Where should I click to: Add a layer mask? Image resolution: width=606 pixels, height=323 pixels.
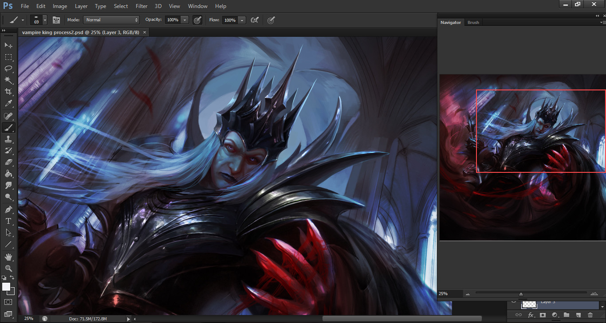tap(543, 315)
